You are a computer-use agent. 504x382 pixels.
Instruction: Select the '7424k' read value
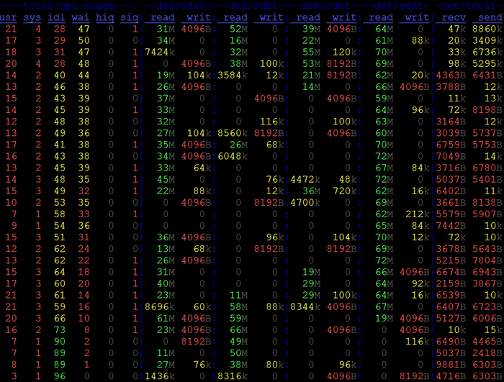(x=160, y=52)
